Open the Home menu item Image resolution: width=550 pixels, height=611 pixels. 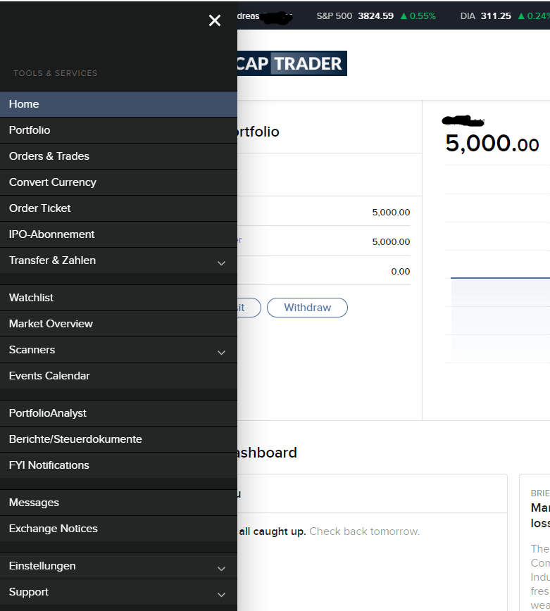pyautogui.click(x=118, y=104)
